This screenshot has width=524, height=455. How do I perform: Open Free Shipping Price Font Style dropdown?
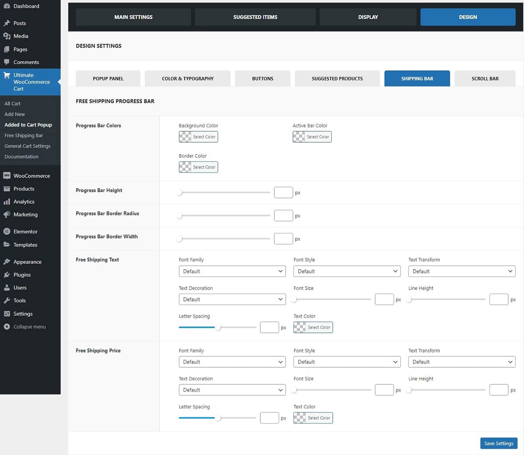click(x=347, y=362)
